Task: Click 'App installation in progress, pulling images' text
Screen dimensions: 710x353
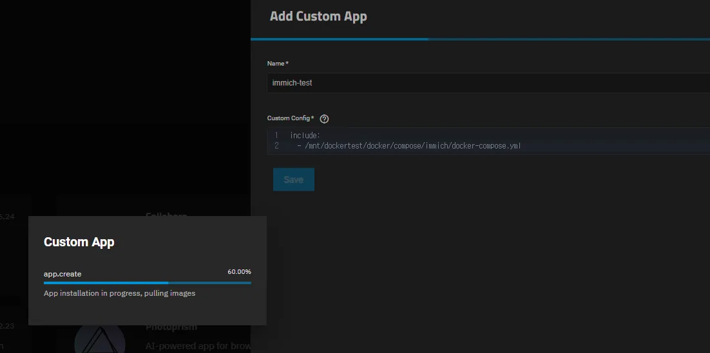Action: pos(120,293)
